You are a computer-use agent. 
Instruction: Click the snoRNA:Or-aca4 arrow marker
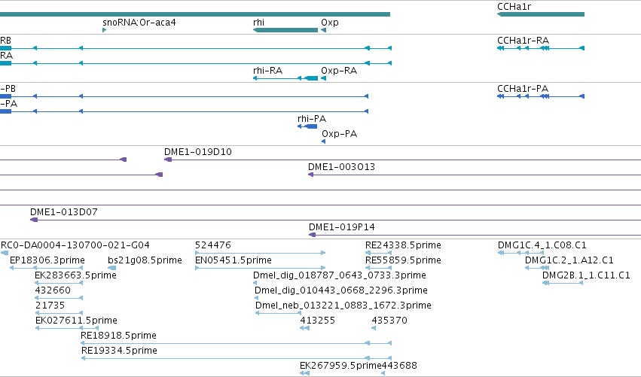point(104,30)
